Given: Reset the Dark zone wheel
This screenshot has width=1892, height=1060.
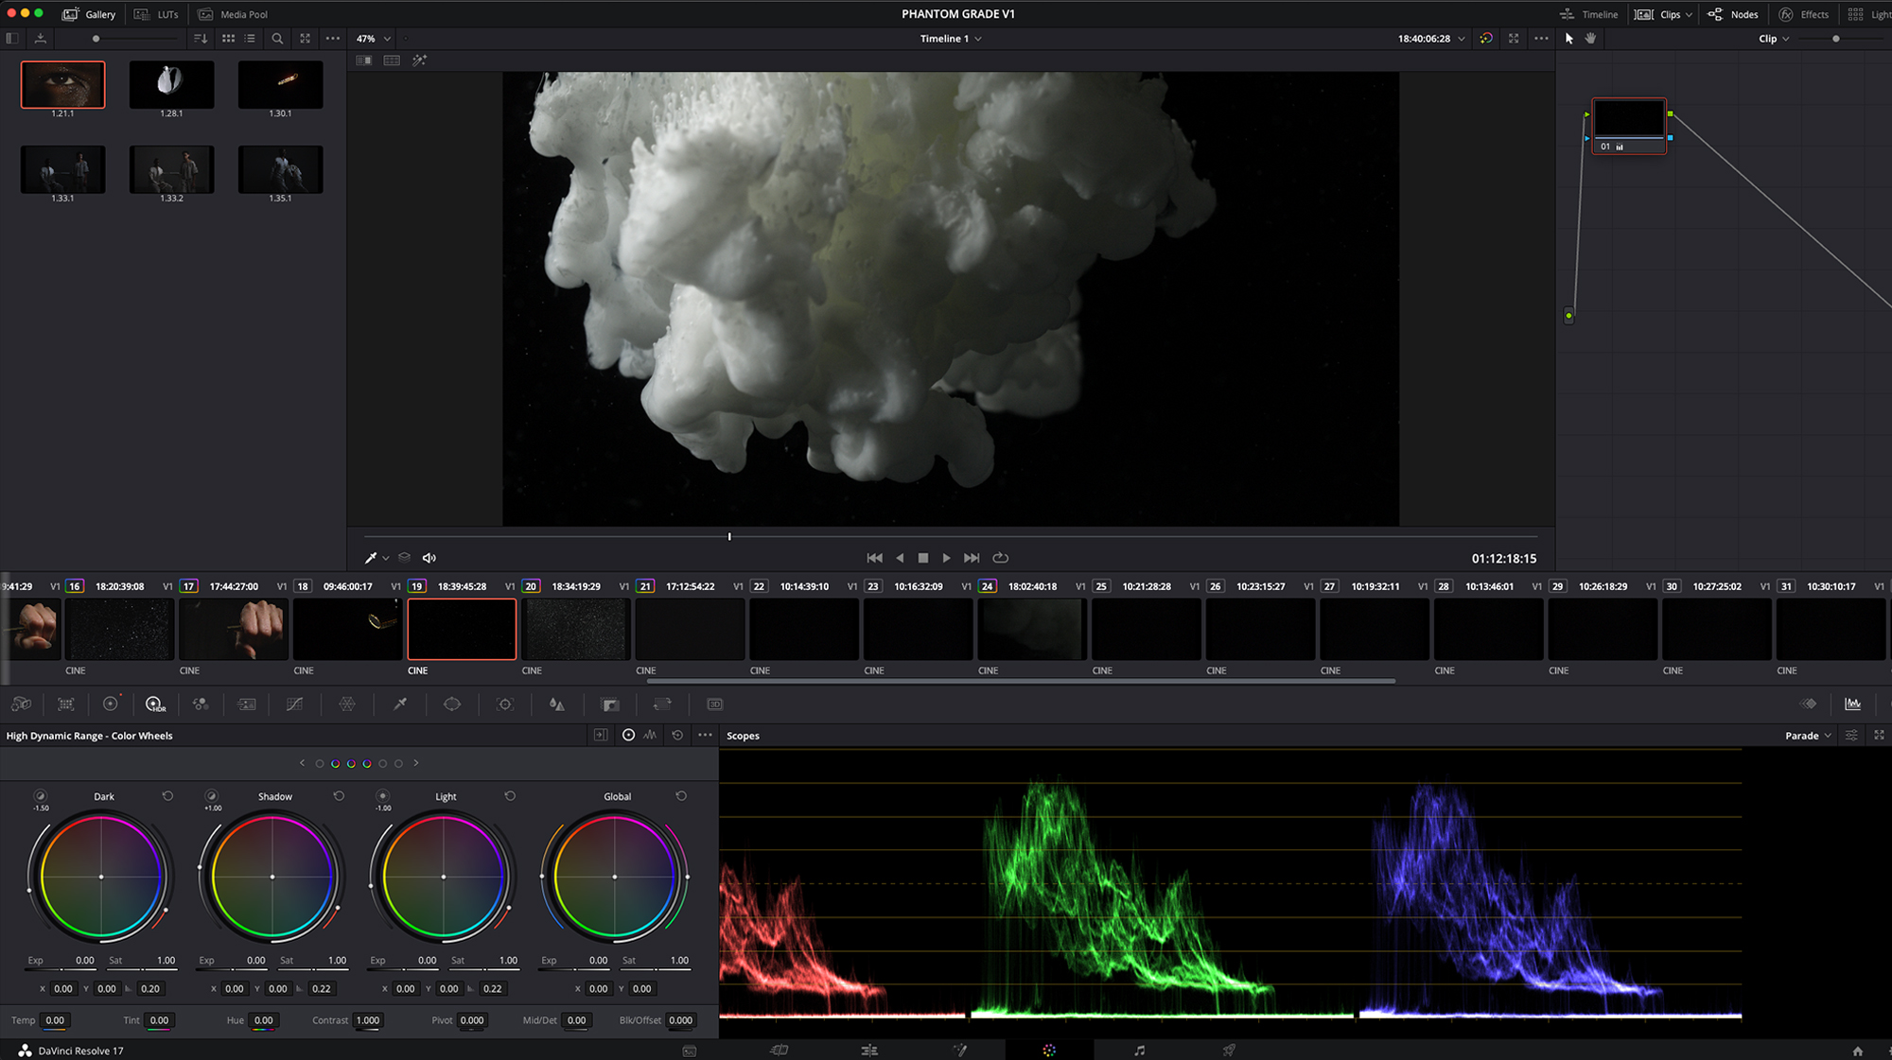Looking at the screenshot, I should (x=167, y=796).
